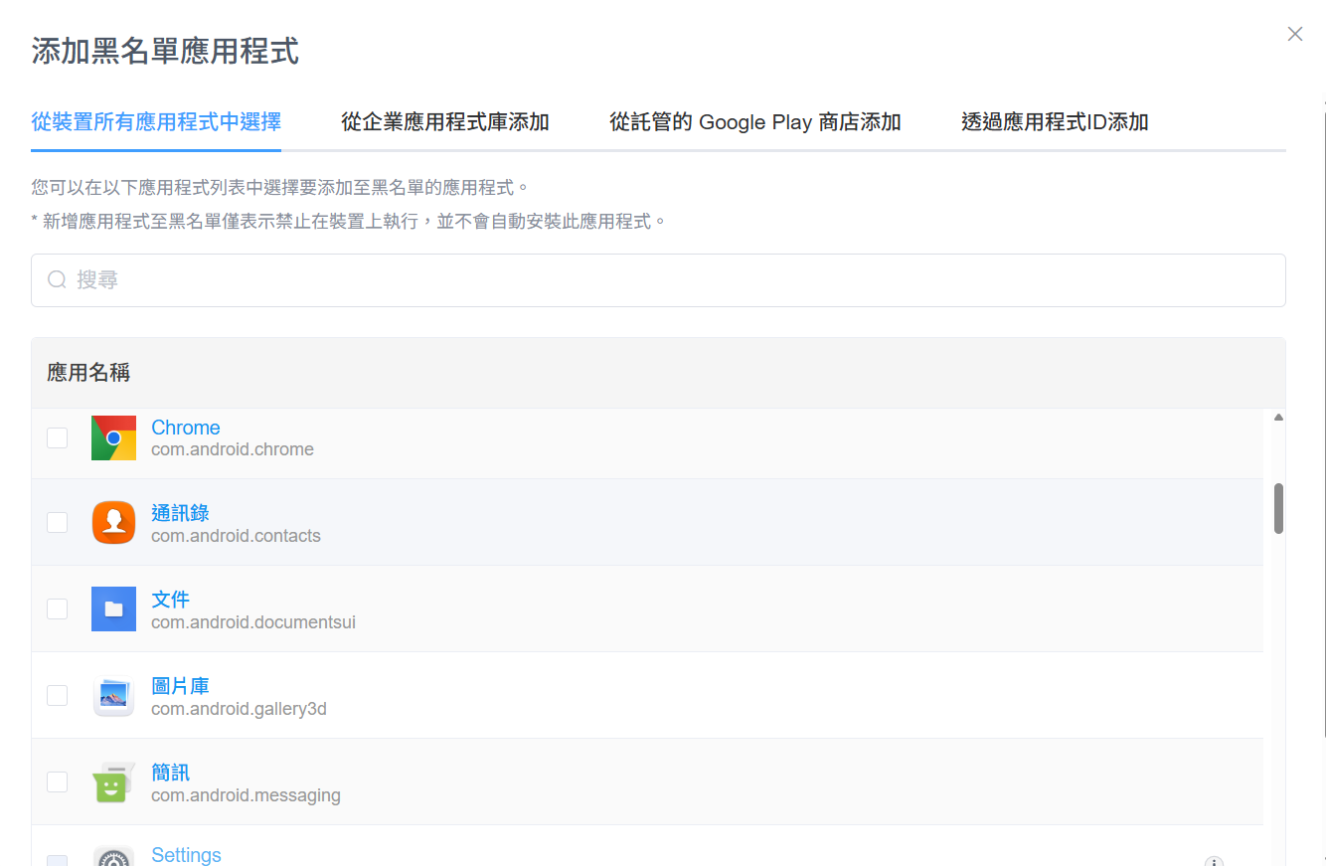Click package name com.android.documentsui
The width and height of the screenshot is (1326, 866).
tap(253, 622)
